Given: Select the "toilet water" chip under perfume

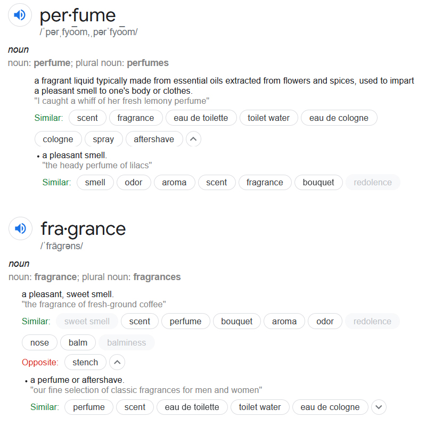Looking at the screenshot, I should [268, 118].
